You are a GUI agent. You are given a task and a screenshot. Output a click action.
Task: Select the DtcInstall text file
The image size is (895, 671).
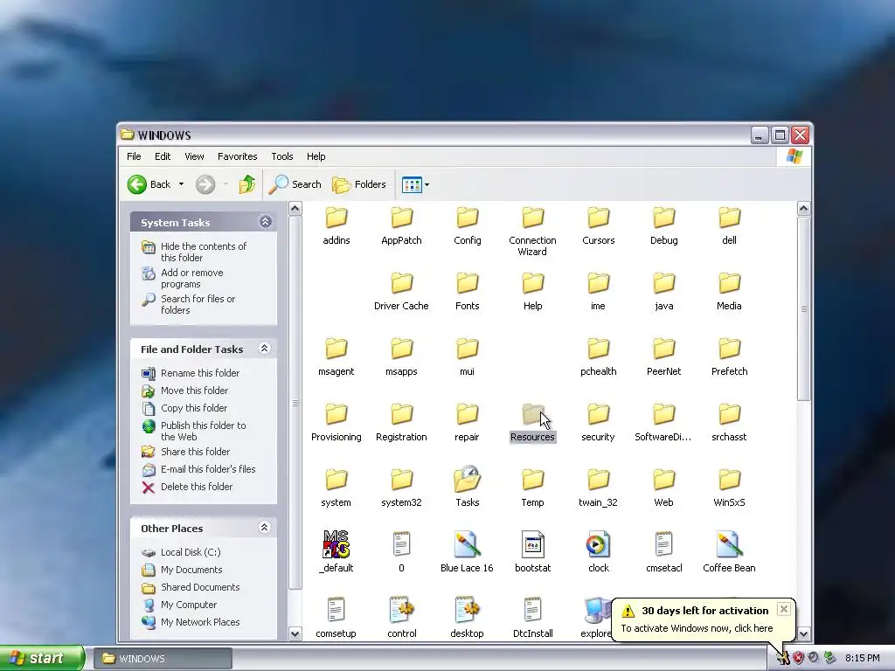coord(532,618)
